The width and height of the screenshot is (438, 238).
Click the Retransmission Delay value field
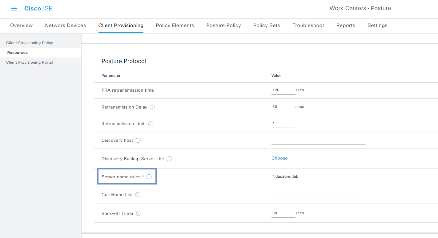point(283,107)
